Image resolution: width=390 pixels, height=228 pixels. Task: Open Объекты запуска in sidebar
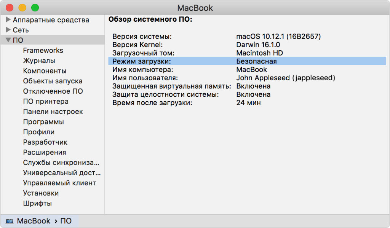[53, 81]
